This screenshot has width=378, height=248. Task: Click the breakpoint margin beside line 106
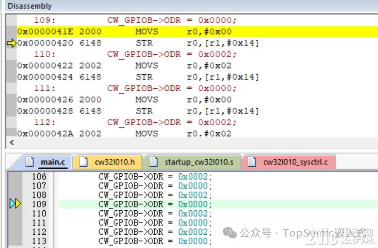(x=15, y=177)
